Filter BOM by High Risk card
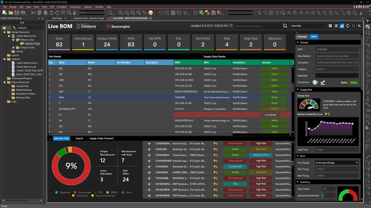 [251, 42]
